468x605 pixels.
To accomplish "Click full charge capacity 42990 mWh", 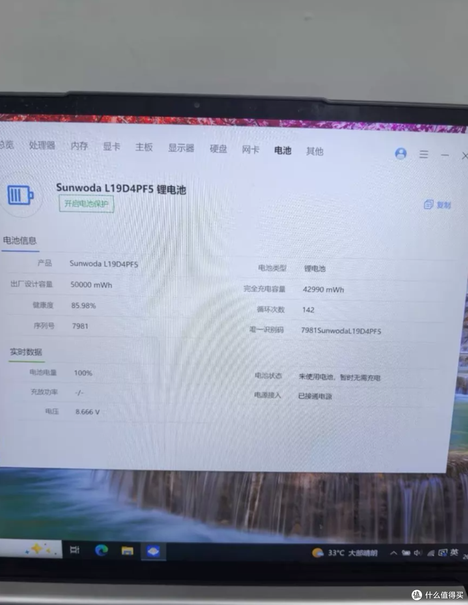I will tap(323, 290).
